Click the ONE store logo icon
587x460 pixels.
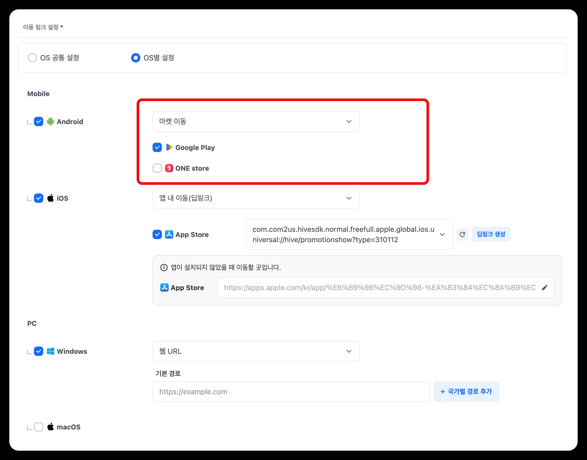click(169, 168)
